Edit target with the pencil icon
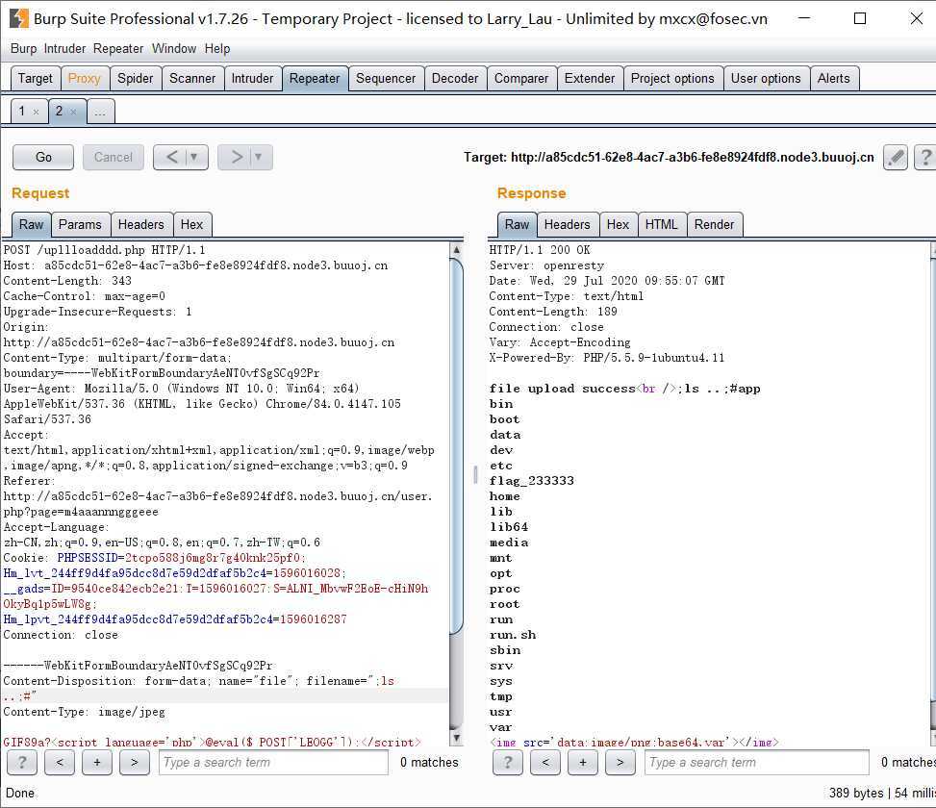 [896, 157]
